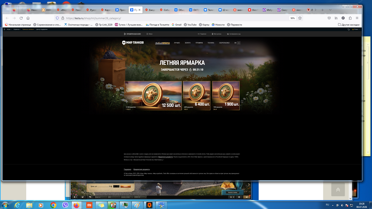Open Viber from the taskbar
This screenshot has height=209, width=372.
(x=65, y=205)
